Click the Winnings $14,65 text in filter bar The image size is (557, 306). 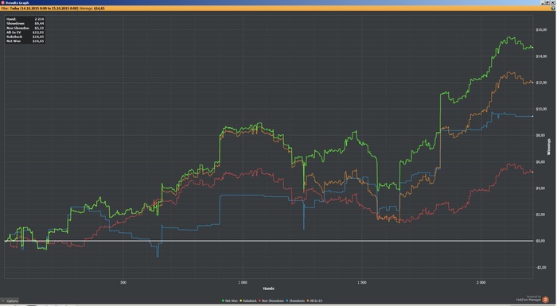tap(92, 8)
